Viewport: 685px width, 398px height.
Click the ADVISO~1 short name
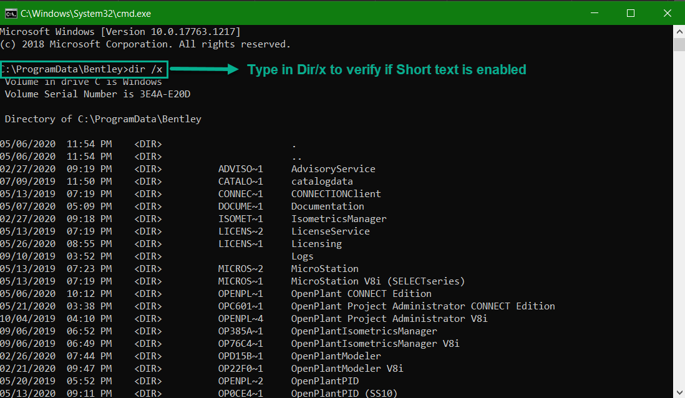(x=241, y=169)
